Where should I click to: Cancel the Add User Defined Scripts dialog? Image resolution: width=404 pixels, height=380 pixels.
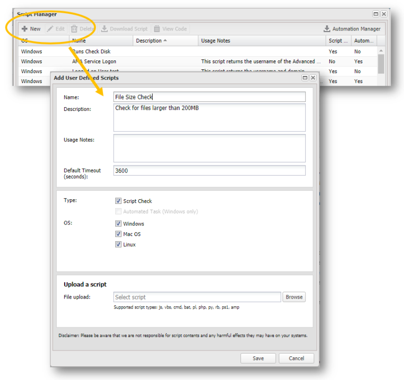[296, 358]
